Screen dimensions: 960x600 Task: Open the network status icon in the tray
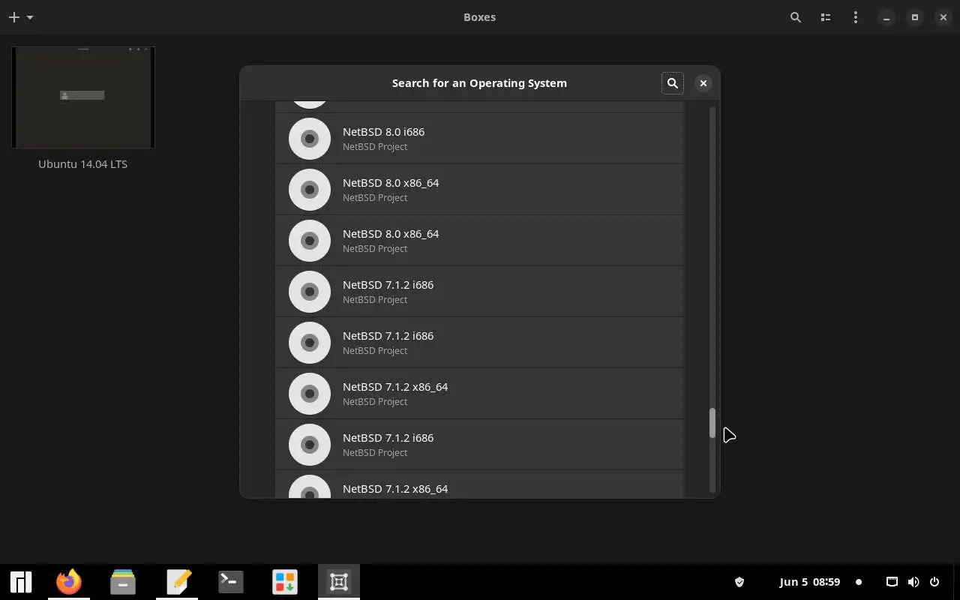[x=892, y=582]
